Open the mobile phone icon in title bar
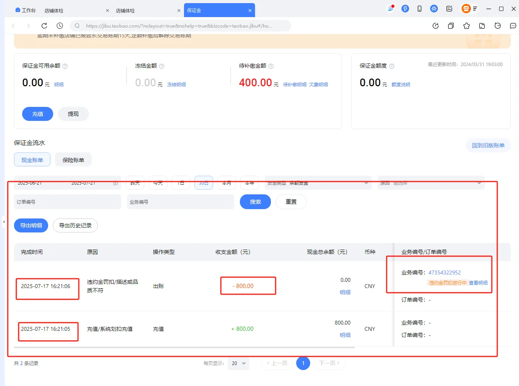This screenshot has width=519, height=386. click(420, 9)
